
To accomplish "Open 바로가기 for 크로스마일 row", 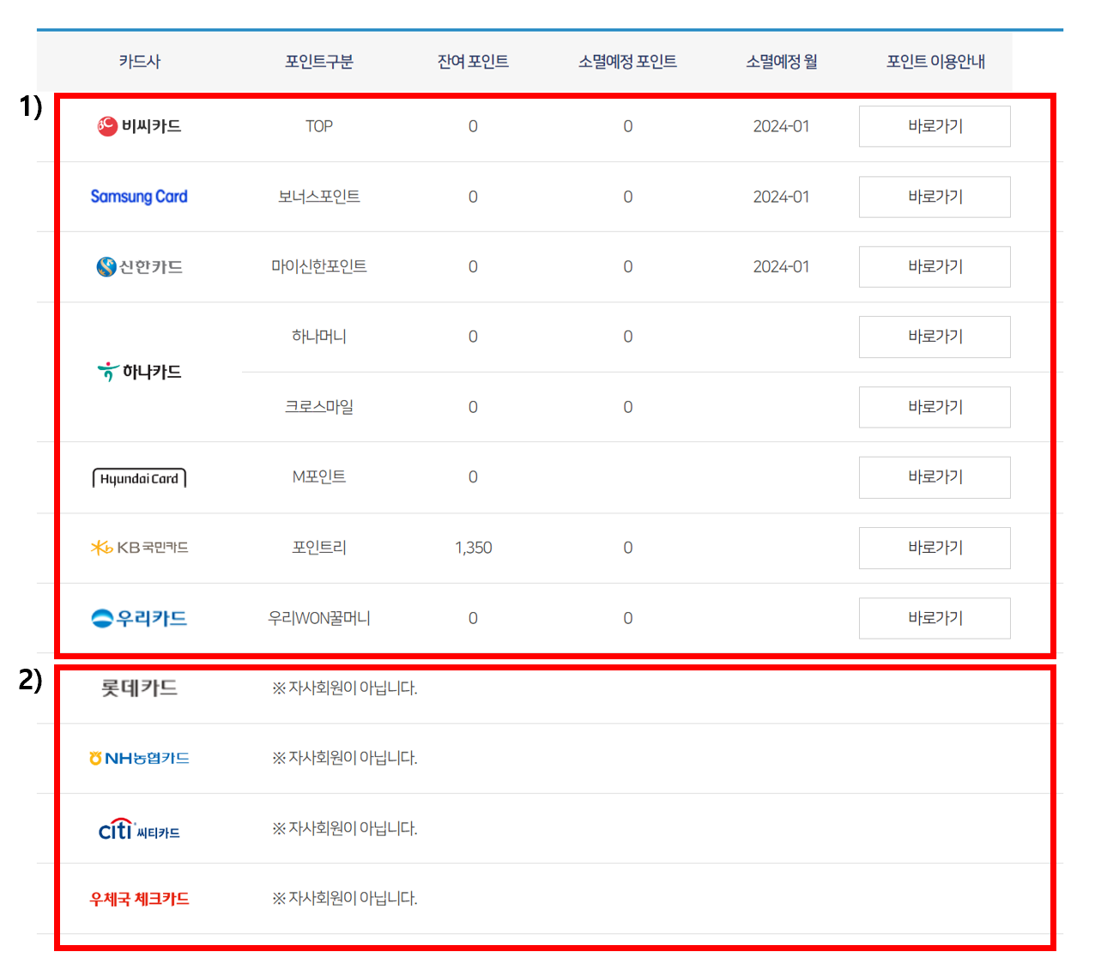I will (935, 407).
